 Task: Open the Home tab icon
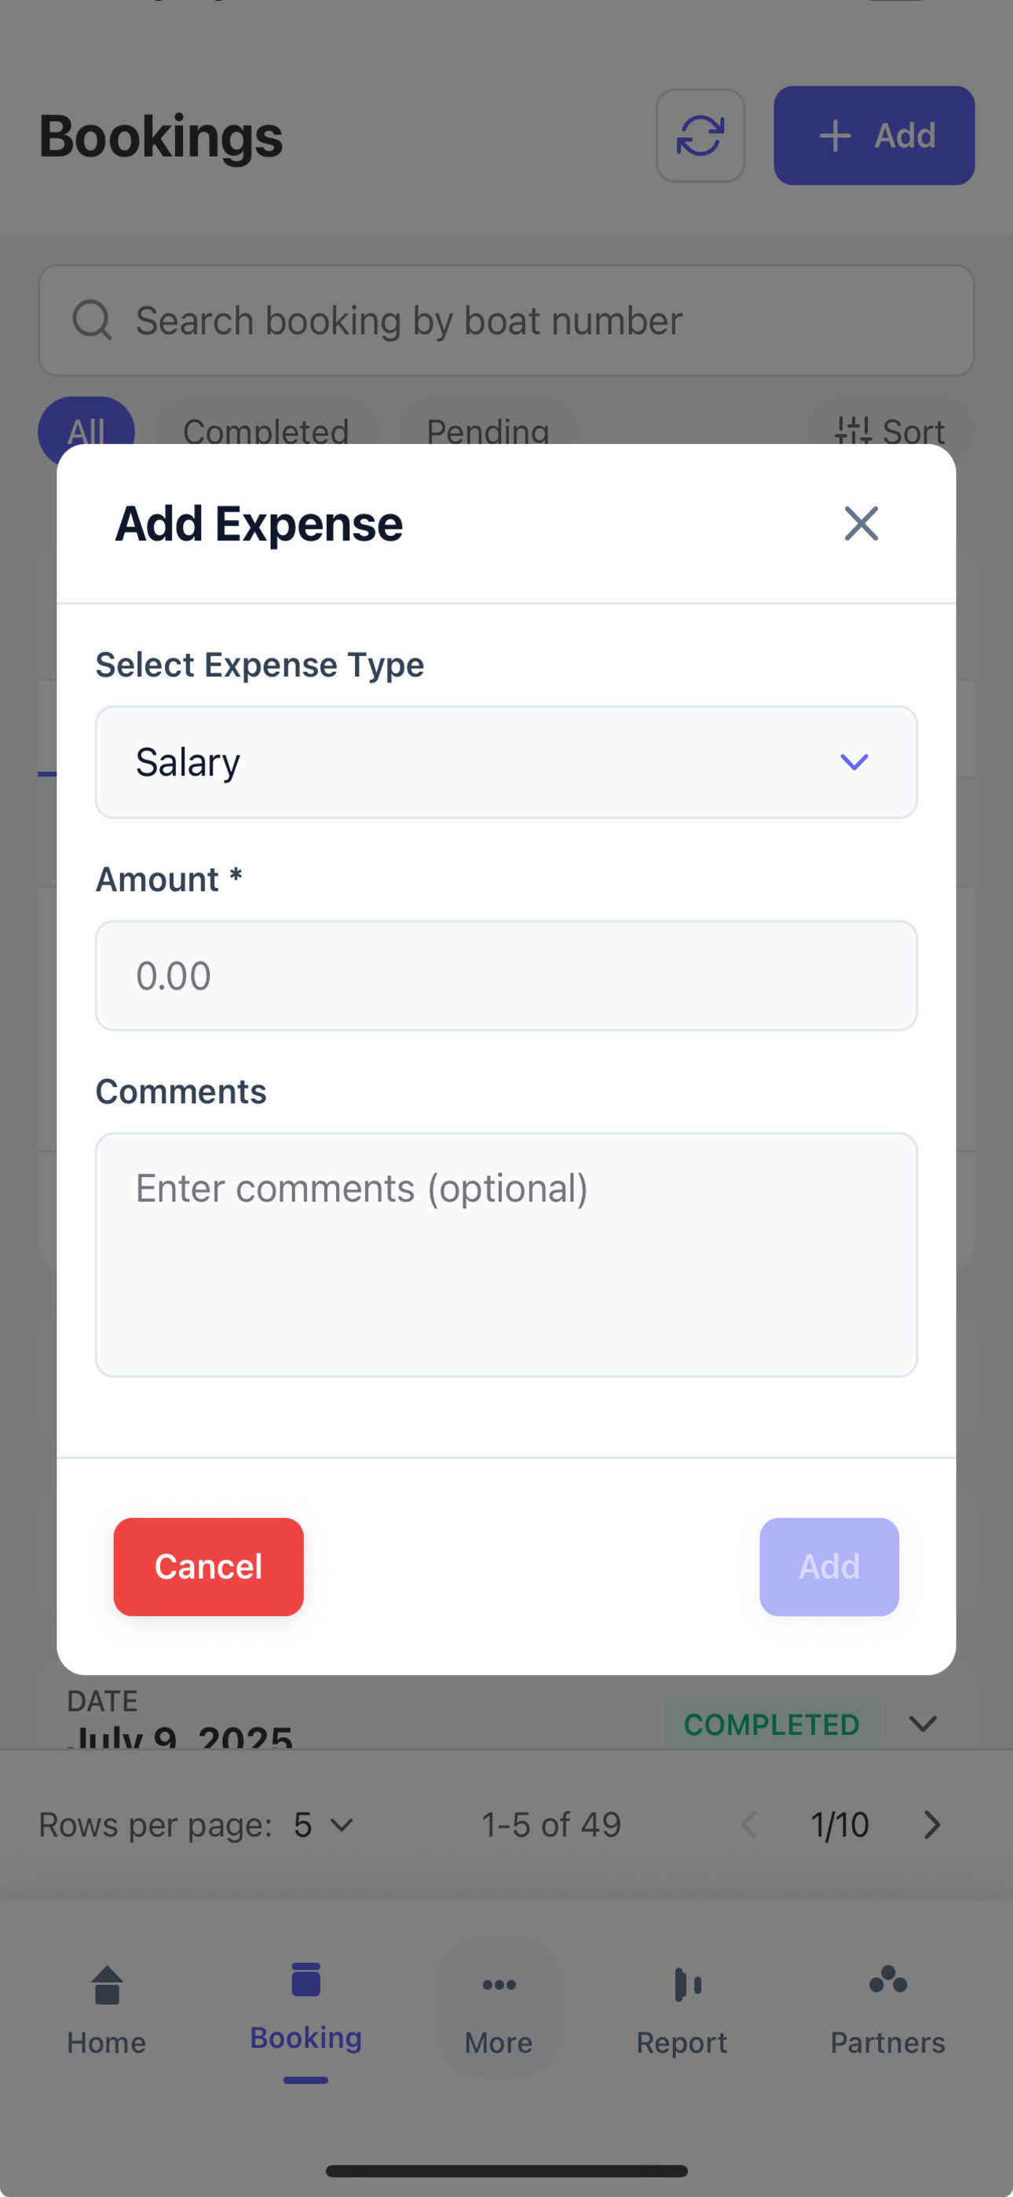108,1985
